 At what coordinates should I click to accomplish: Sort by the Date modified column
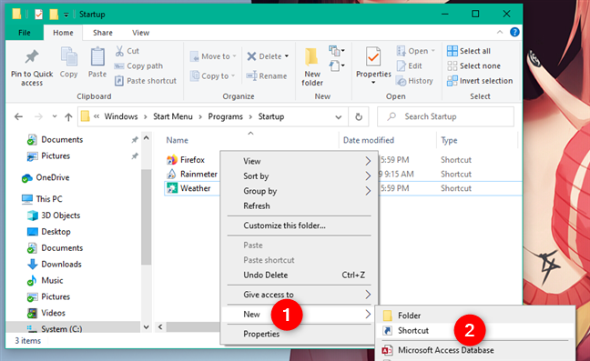(x=369, y=140)
